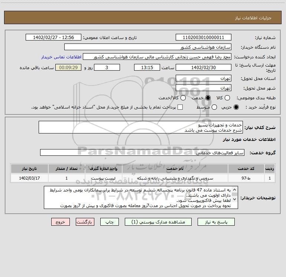Click the request creator name field
Screen dimensions: 286x277
tap(157, 57)
